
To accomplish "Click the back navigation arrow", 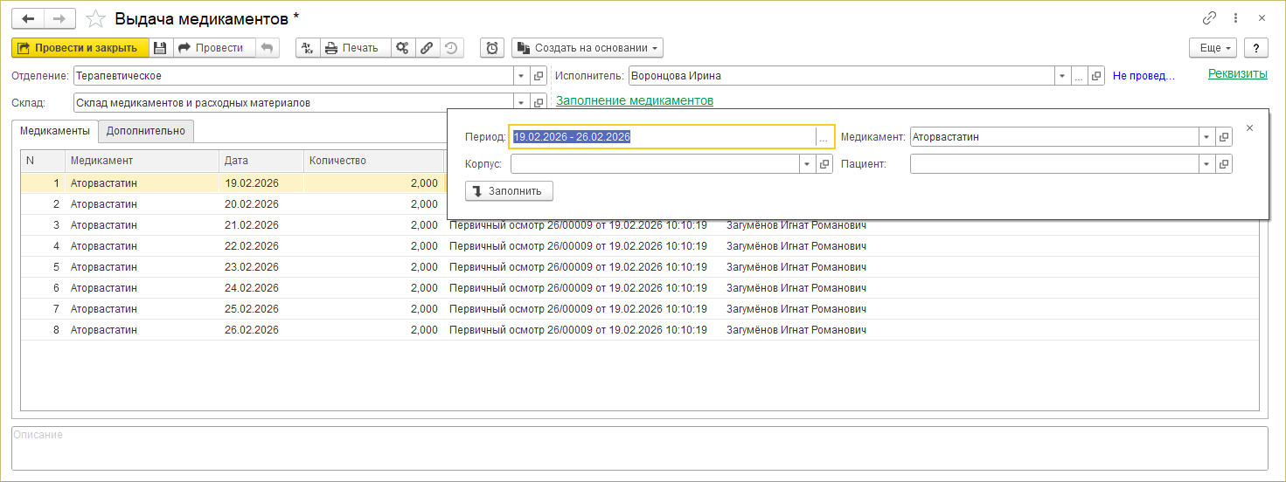I will 28,18.
